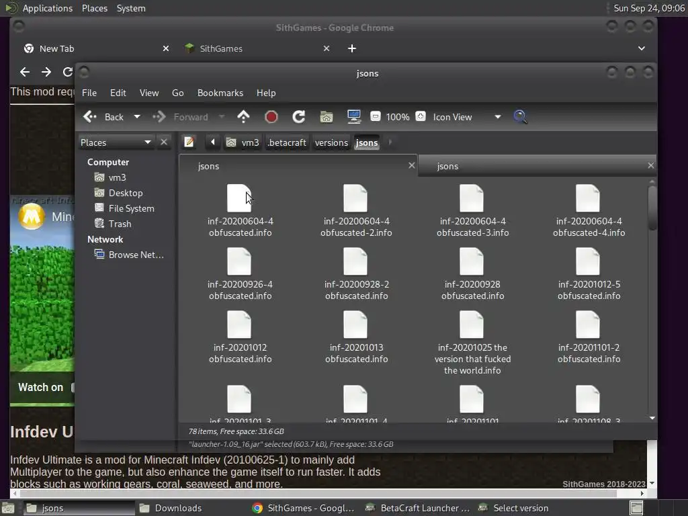Click the red Stop loading icon

[x=271, y=117]
